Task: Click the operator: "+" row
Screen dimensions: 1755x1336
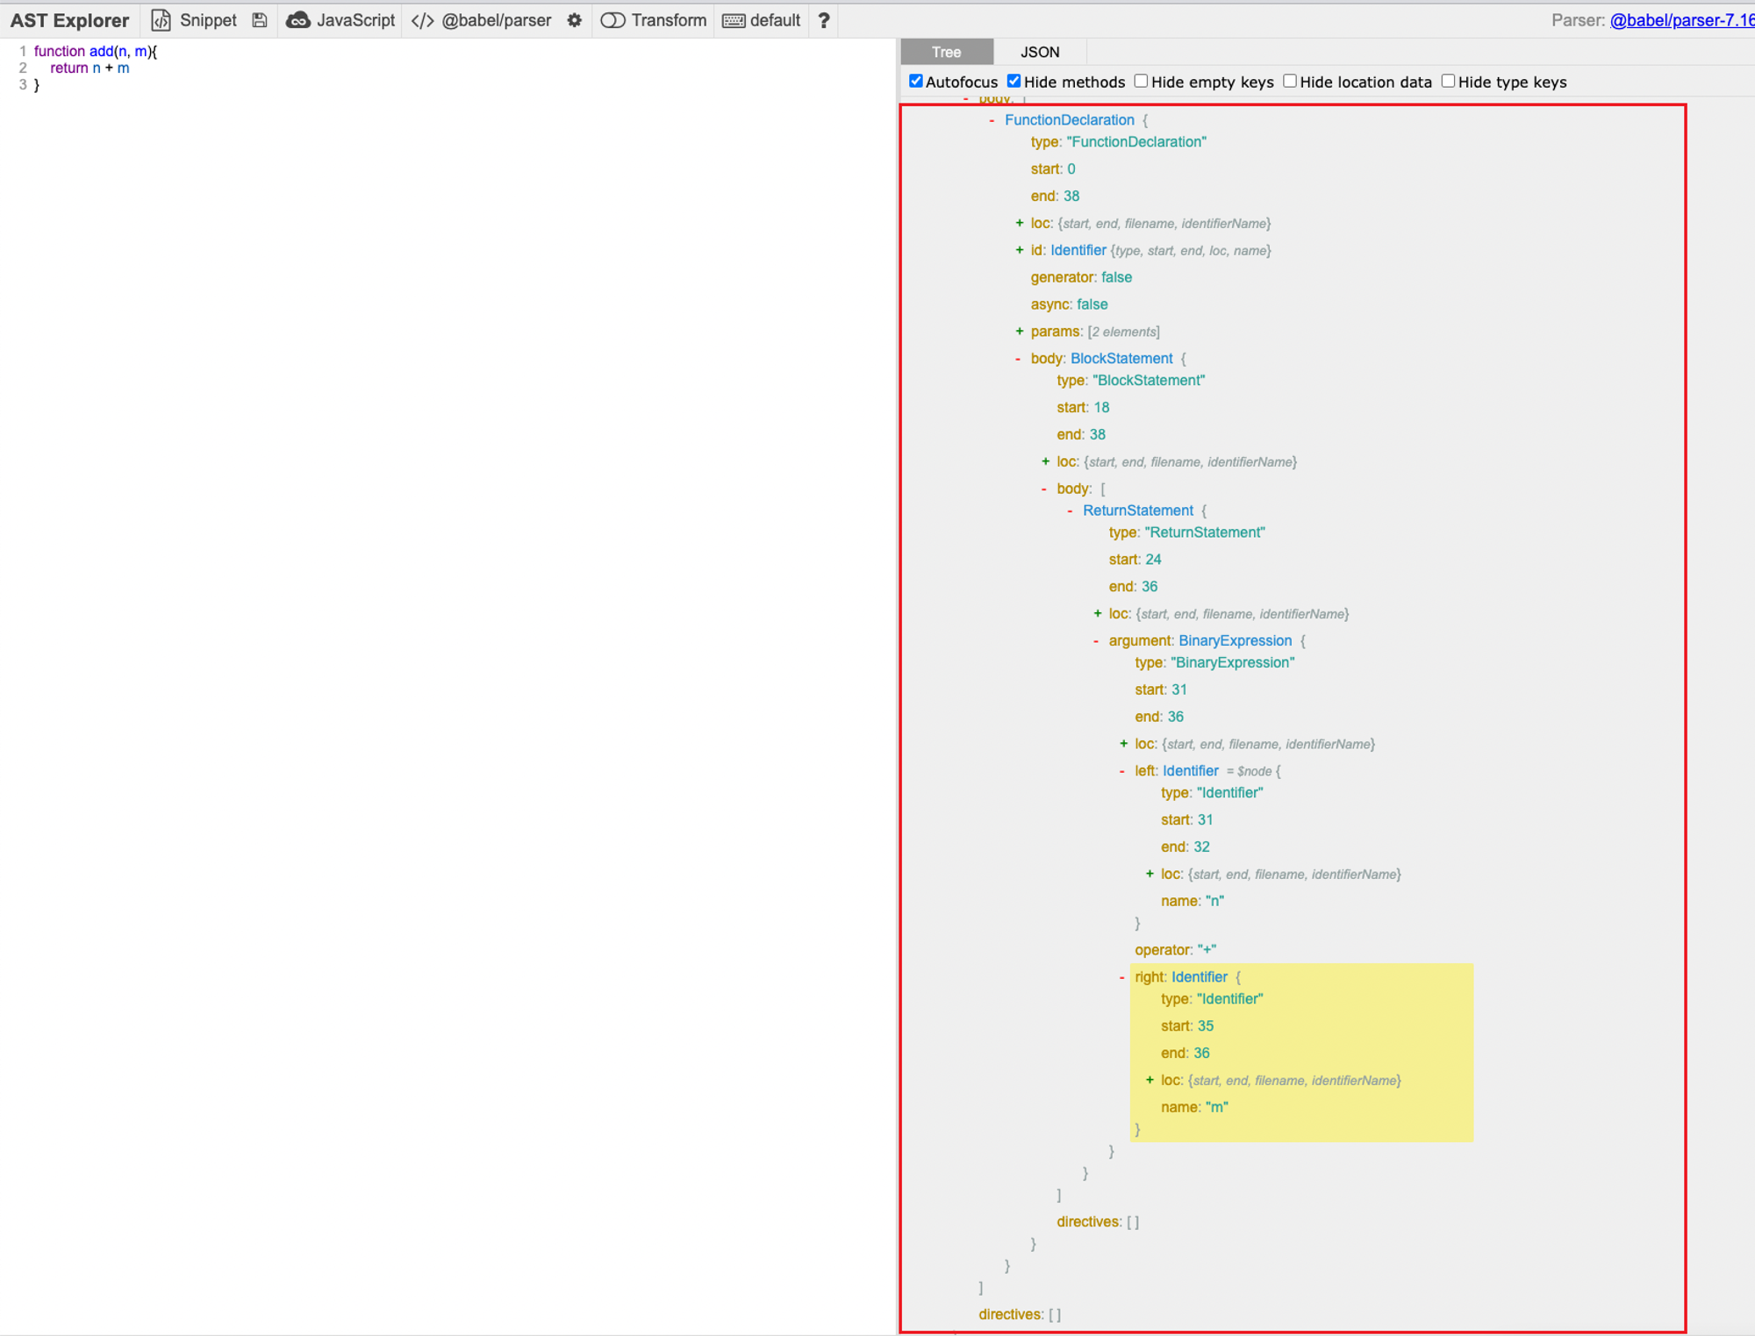Action: click(x=1175, y=950)
